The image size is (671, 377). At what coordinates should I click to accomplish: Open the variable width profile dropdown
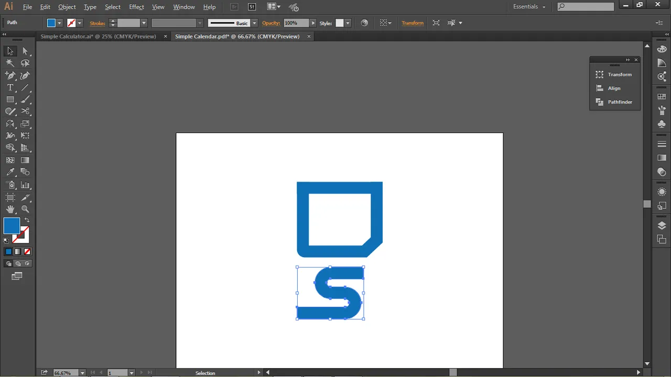tap(200, 23)
